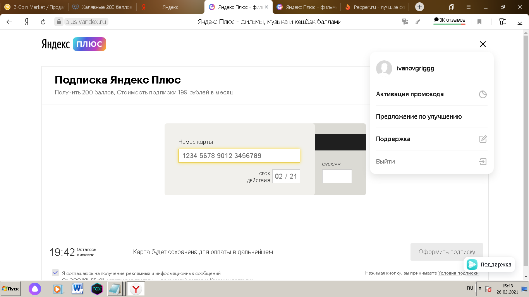Image resolution: width=529 pixels, height=297 pixels.
Task: Open the browser downloads arrow
Action: (520, 22)
